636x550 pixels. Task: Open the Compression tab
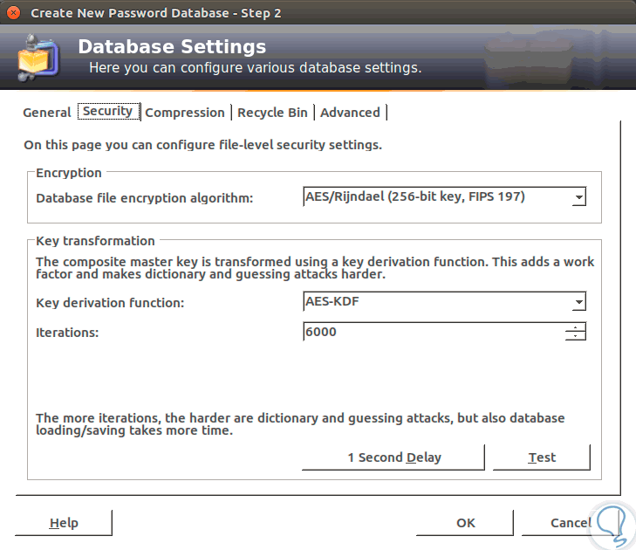click(185, 113)
